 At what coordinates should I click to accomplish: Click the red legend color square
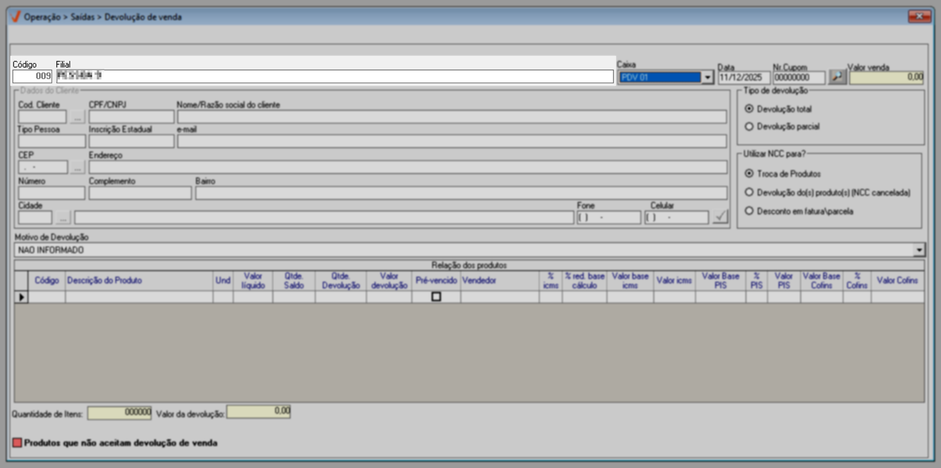(x=17, y=443)
